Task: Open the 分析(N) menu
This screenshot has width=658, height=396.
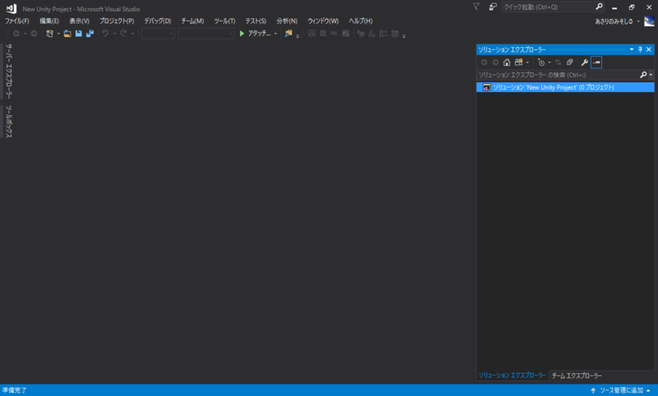Action: [x=287, y=21]
